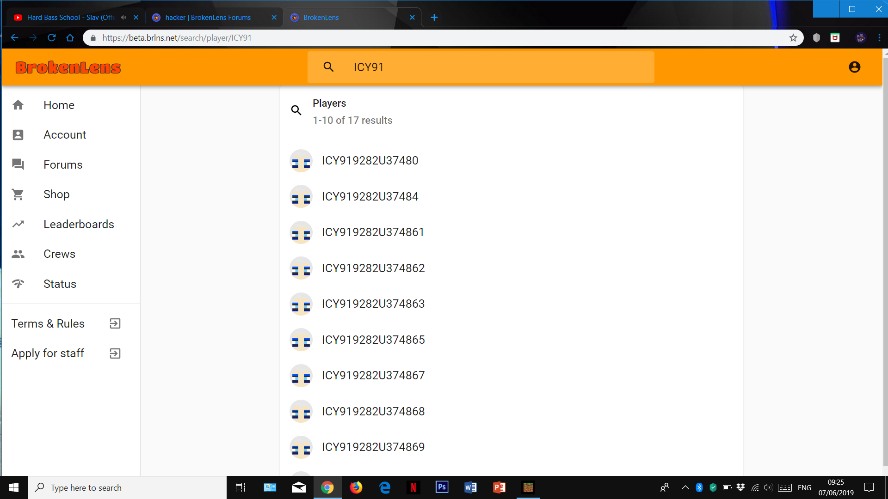Viewport: 888px width, 499px height.
Task: Open player ICY919282U374863 result
Action: [511, 304]
